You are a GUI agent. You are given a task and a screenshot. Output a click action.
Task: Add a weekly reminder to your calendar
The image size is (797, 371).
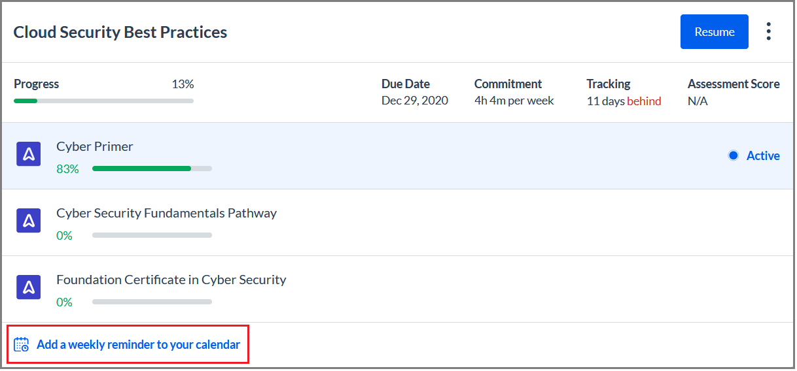pyautogui.click(x=138, y=344)
